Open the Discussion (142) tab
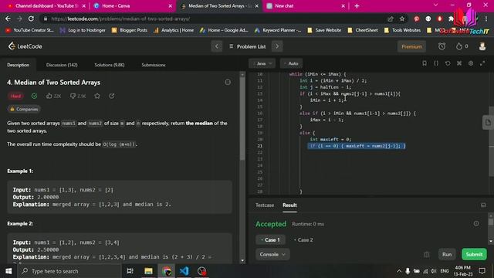This screenshot has width=494, height=278. 62,65
